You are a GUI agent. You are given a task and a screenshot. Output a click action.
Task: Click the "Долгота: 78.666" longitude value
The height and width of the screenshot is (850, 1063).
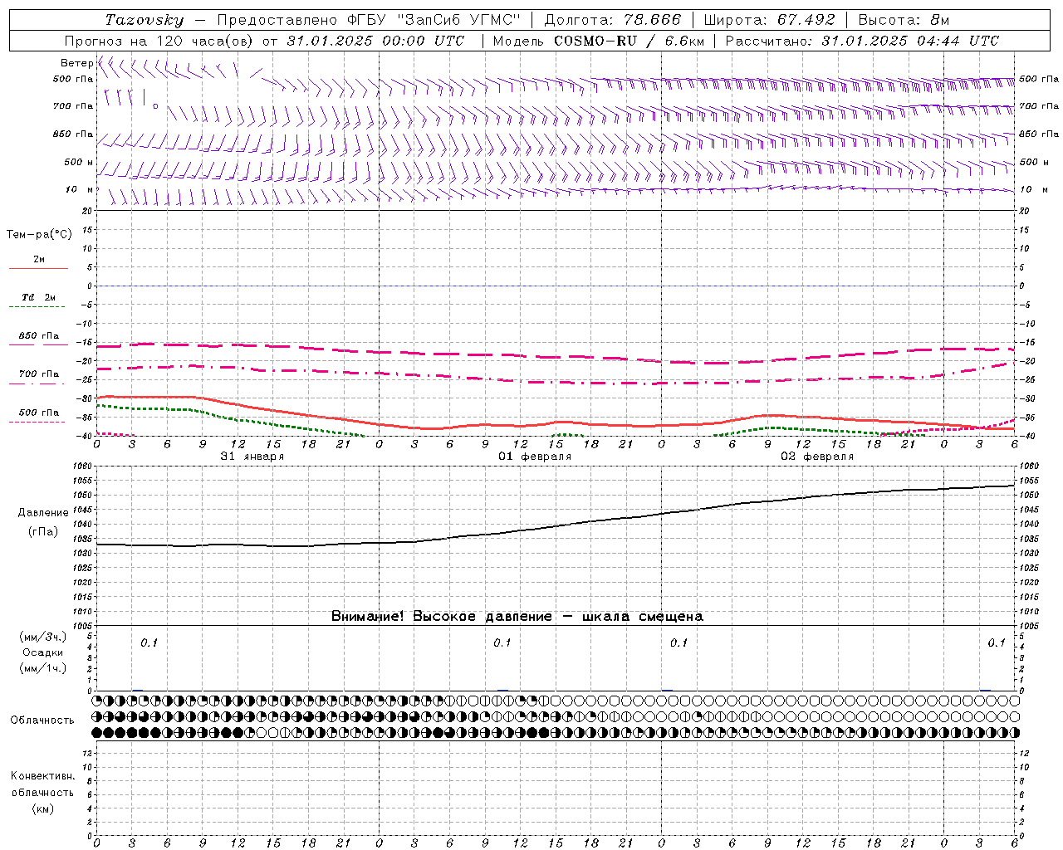612,20
